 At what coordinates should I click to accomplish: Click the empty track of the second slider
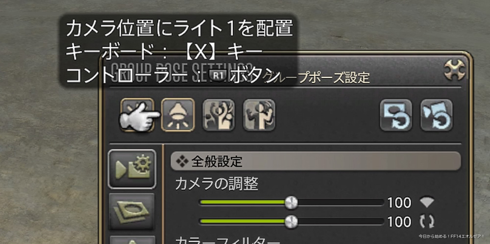(341, 222)
